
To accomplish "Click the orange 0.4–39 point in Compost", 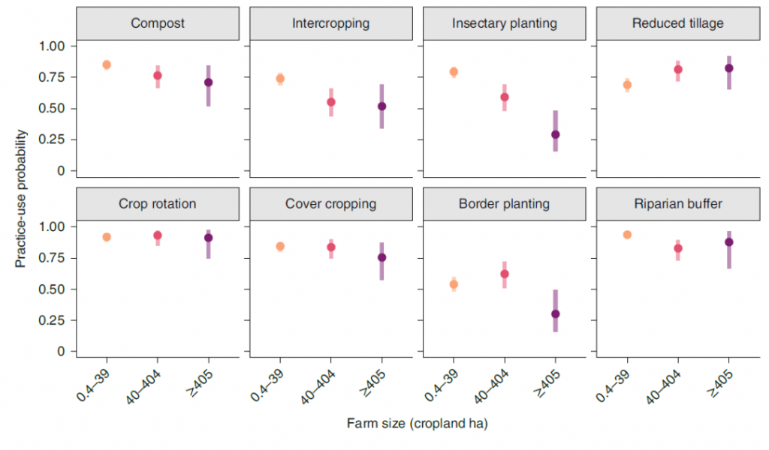I will pyautogui.click(x=107, y=64).
